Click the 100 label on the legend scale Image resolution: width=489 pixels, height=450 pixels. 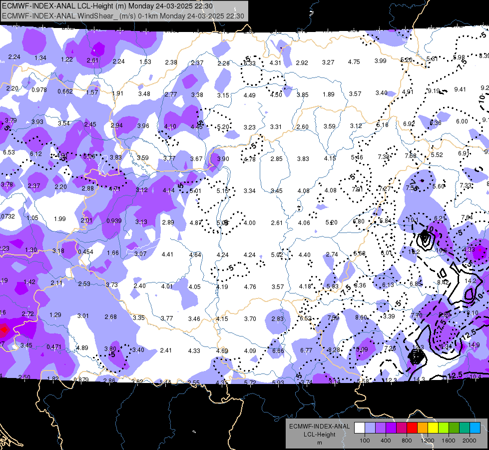point(365,440)
